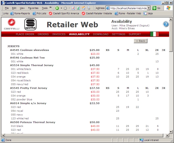This screenshot has height=143, width=174.
Task: Open the Favorites menu
Action: click(33, 8)
